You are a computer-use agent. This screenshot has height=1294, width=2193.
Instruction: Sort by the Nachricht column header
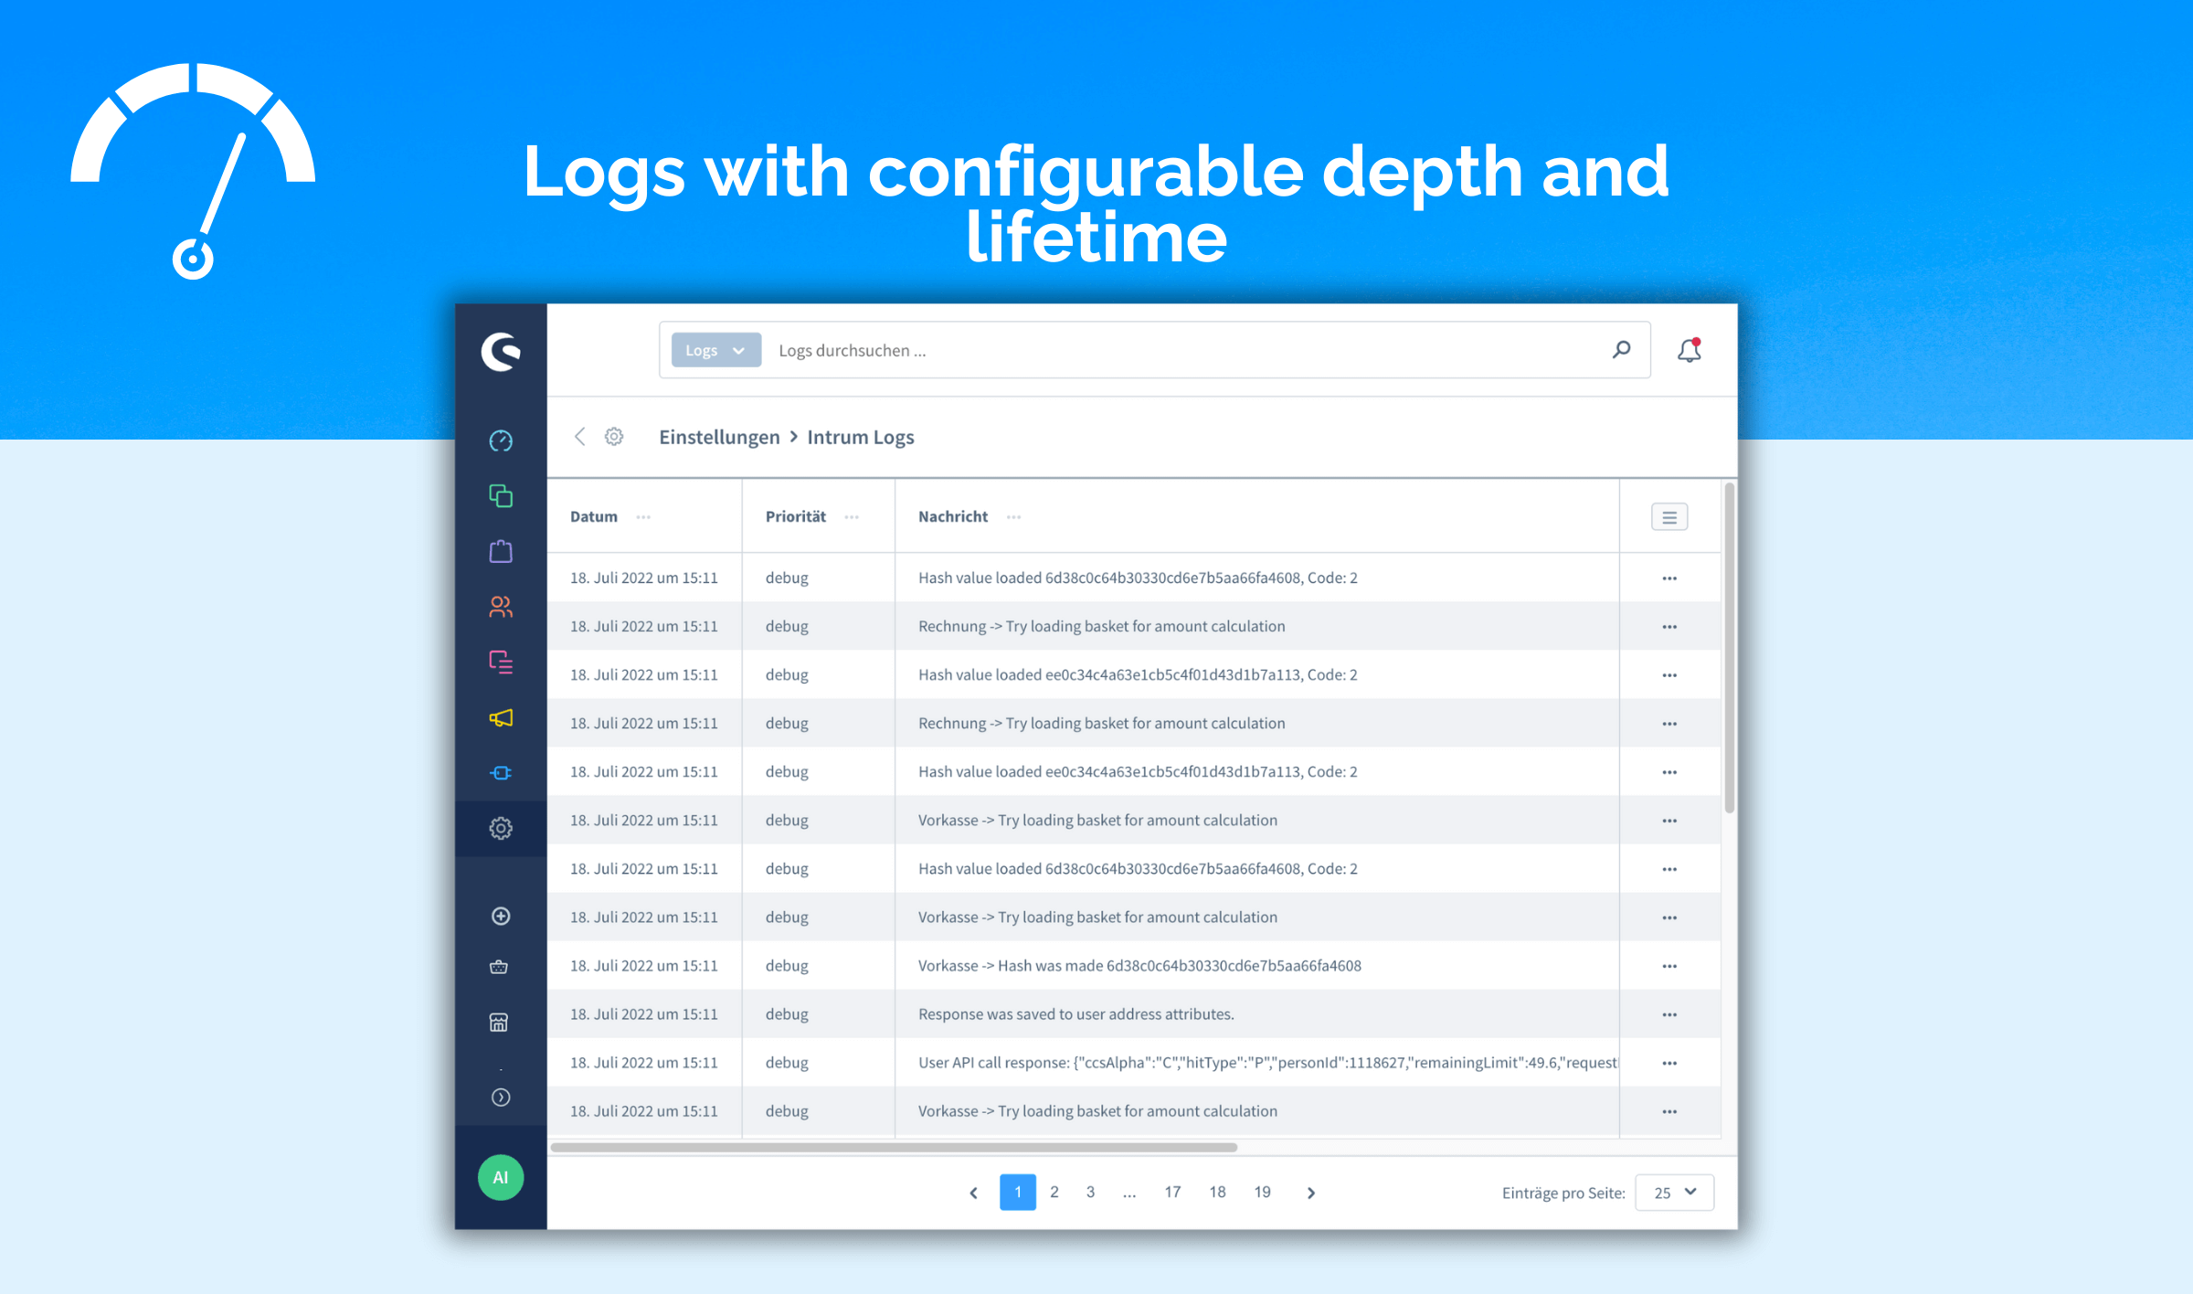(953, 516)
